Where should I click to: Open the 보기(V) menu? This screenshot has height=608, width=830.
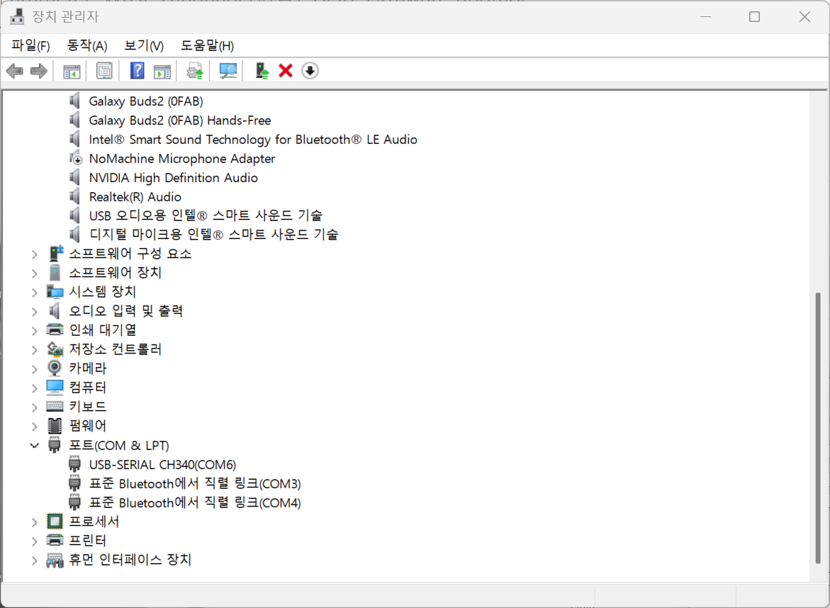tap(144, 46)
